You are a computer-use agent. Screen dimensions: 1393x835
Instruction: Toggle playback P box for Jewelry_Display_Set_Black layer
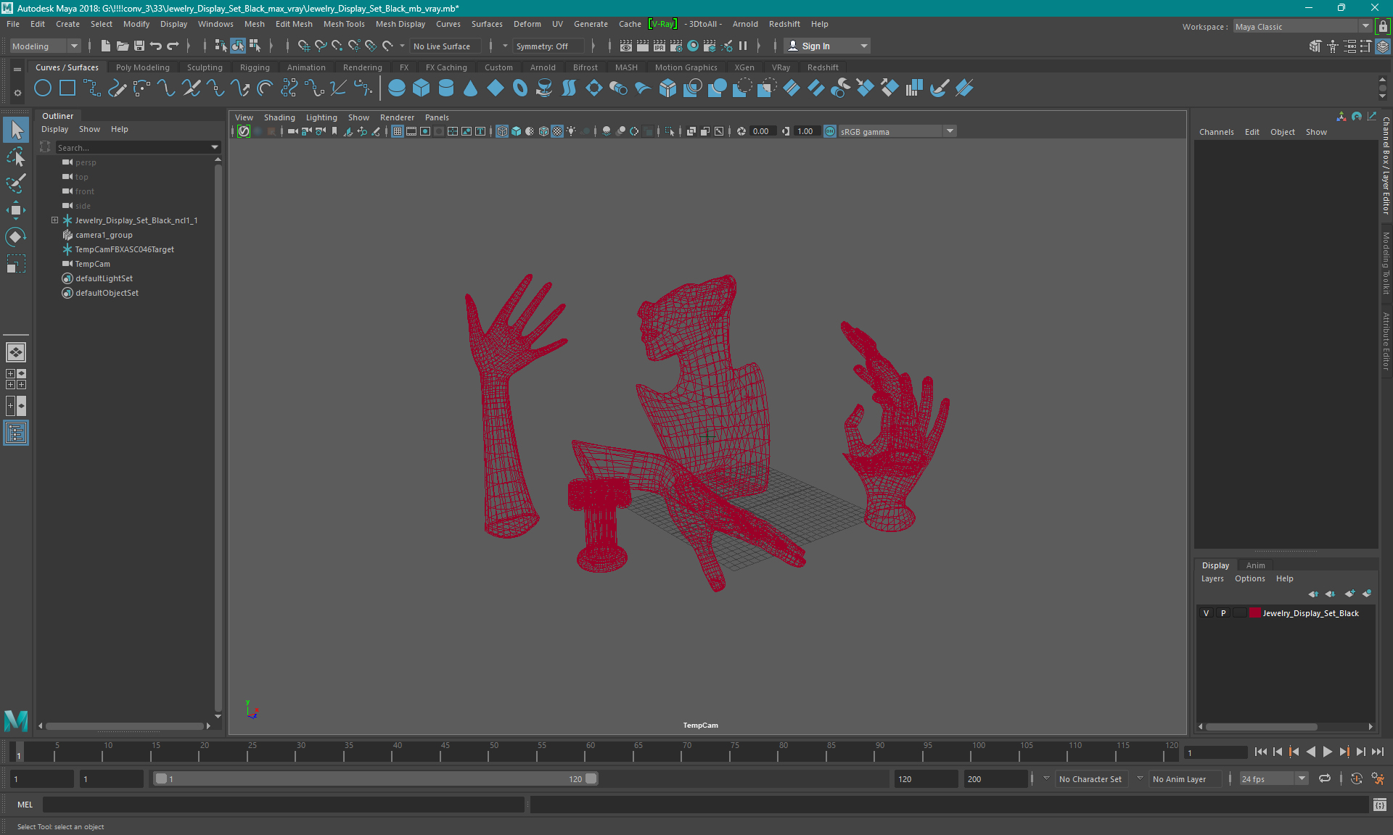[x=1223, y=613]
